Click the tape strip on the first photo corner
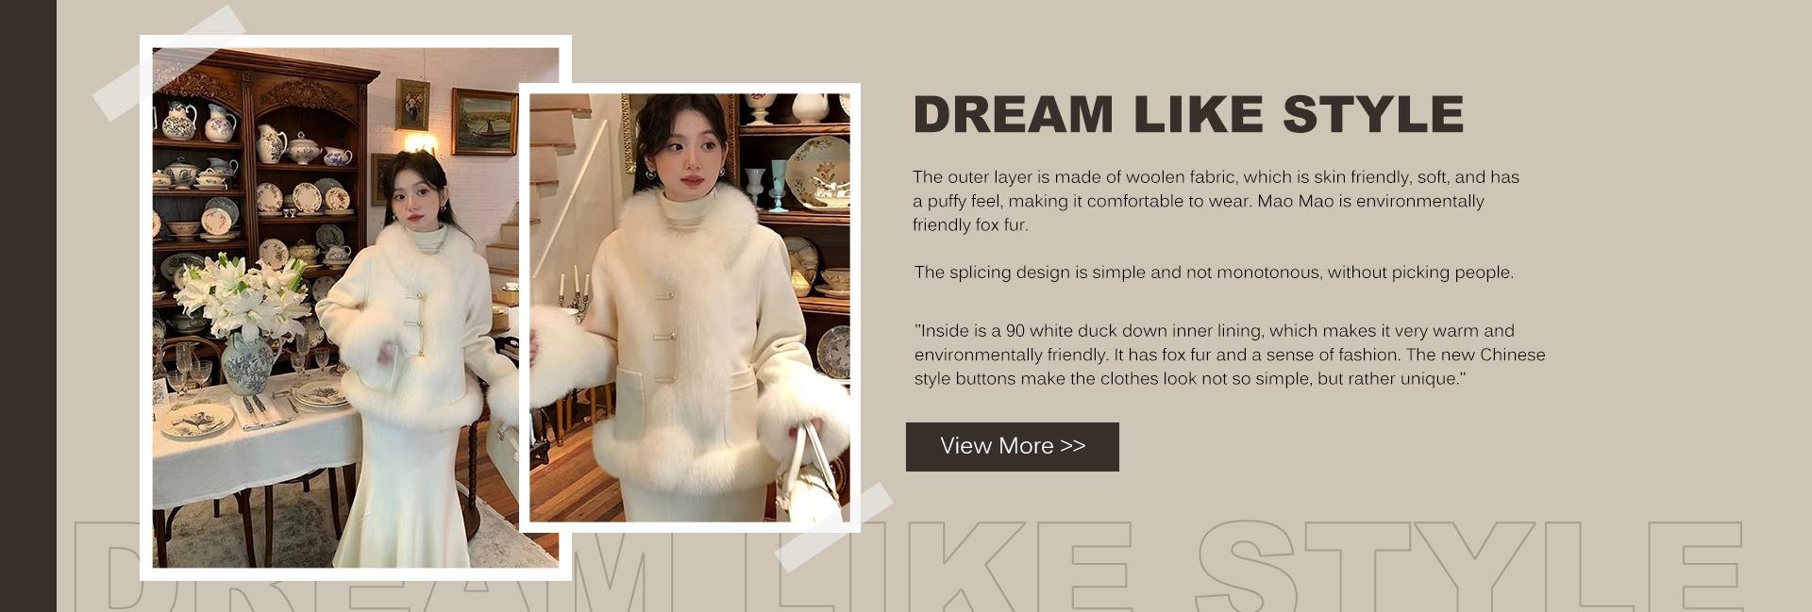 click(x=170, y=63)
